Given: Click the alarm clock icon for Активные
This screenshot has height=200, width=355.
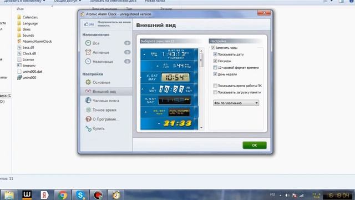Looking at the screenshot, I should click(x=88, y=52).
